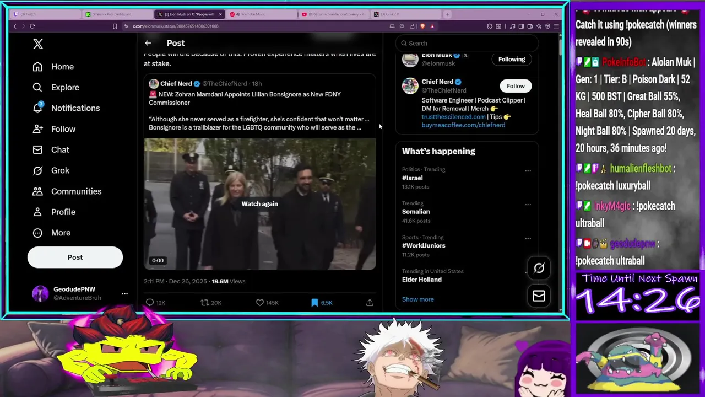Click the Brave Shields lion icon
Viewport: 705px width, 397px height.
pyautogui.click(x=422, y=26)
